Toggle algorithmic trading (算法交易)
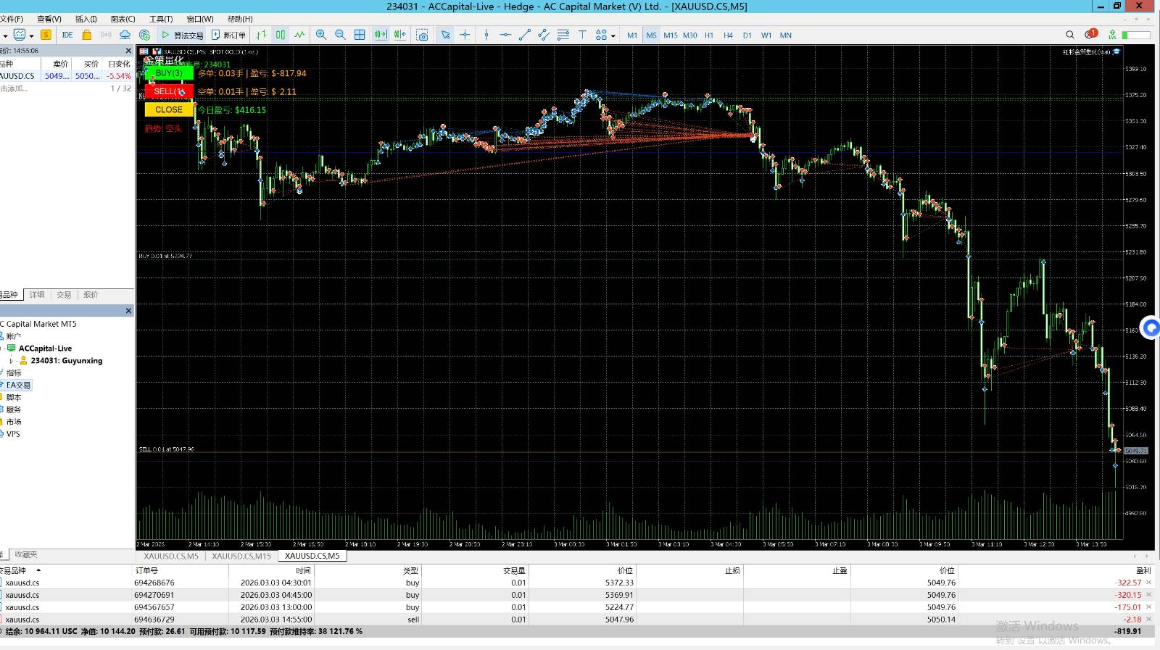The image size is (1160, 650). click(183, 35)
